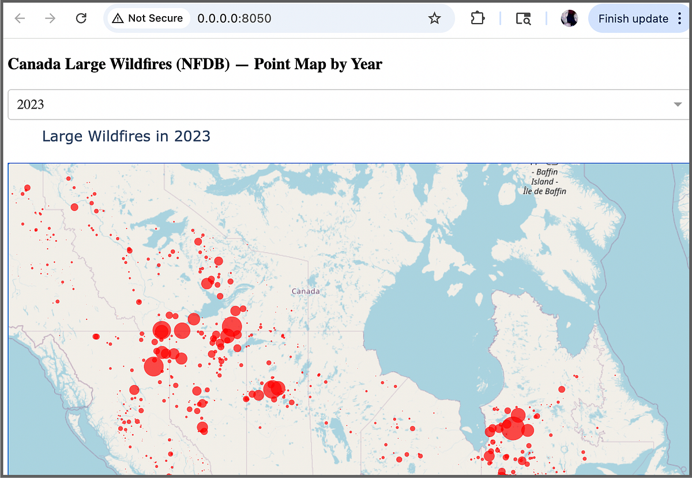Click the 'Large Wildfires in 2023' chart title
This screenshot has height=478, width=692.
coord(126,136)
